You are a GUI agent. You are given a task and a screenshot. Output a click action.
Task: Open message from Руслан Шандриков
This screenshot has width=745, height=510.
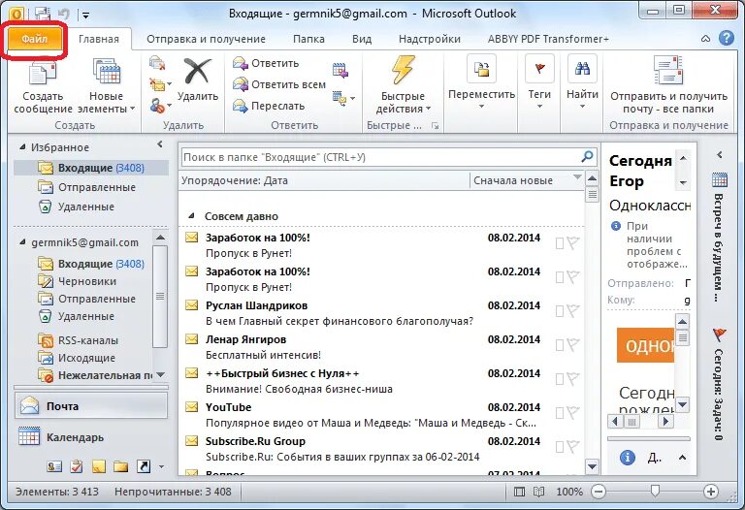[381, 313]
